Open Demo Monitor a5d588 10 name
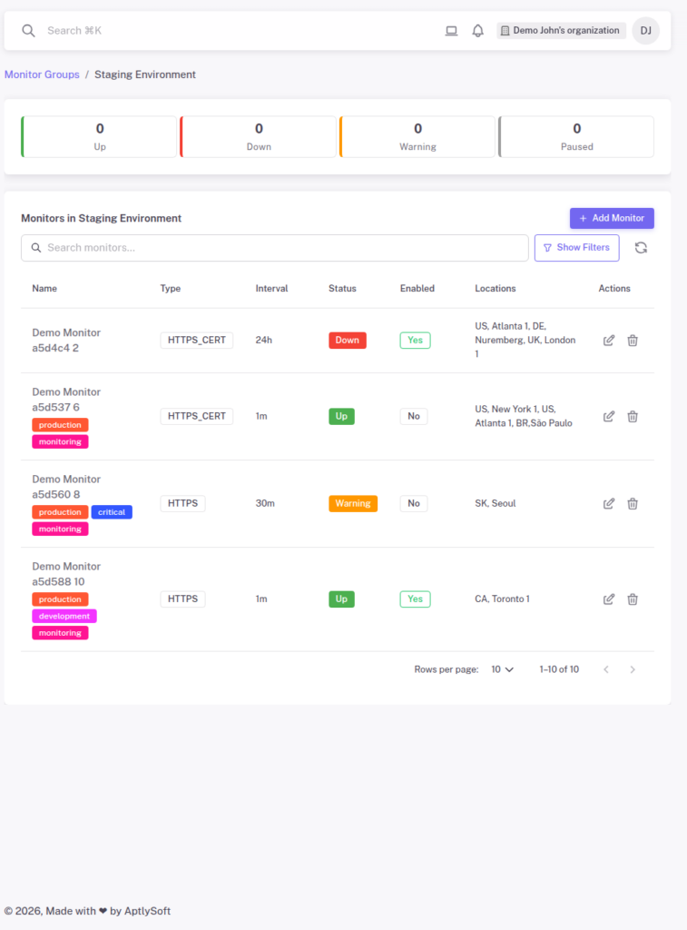687x930 pixels. [66, 574]
